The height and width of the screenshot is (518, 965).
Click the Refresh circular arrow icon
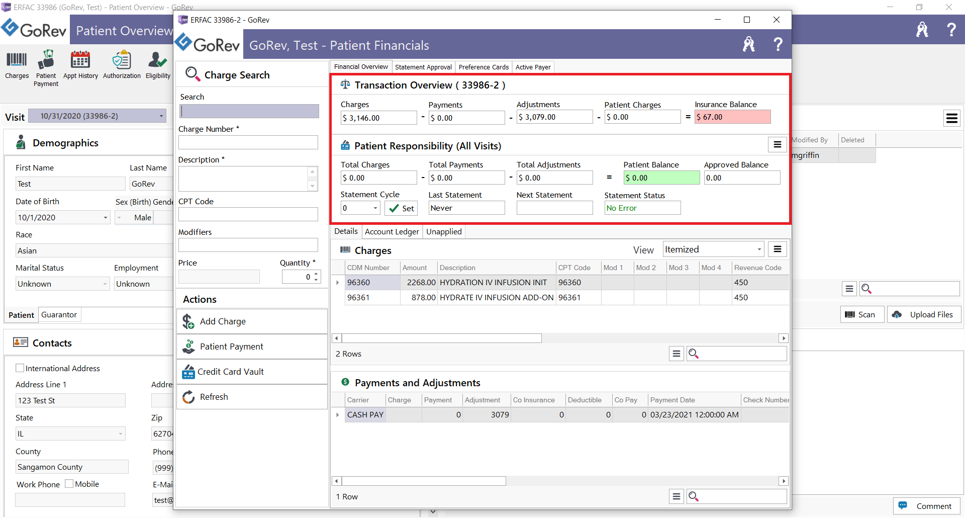click(188, 397)
